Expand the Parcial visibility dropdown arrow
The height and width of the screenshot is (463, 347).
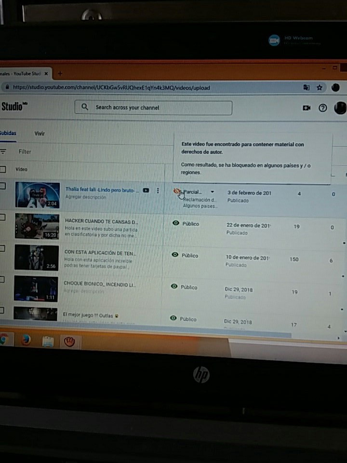(x=212, y=192)
